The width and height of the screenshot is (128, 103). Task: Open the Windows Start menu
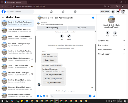[x=2, y=101]
